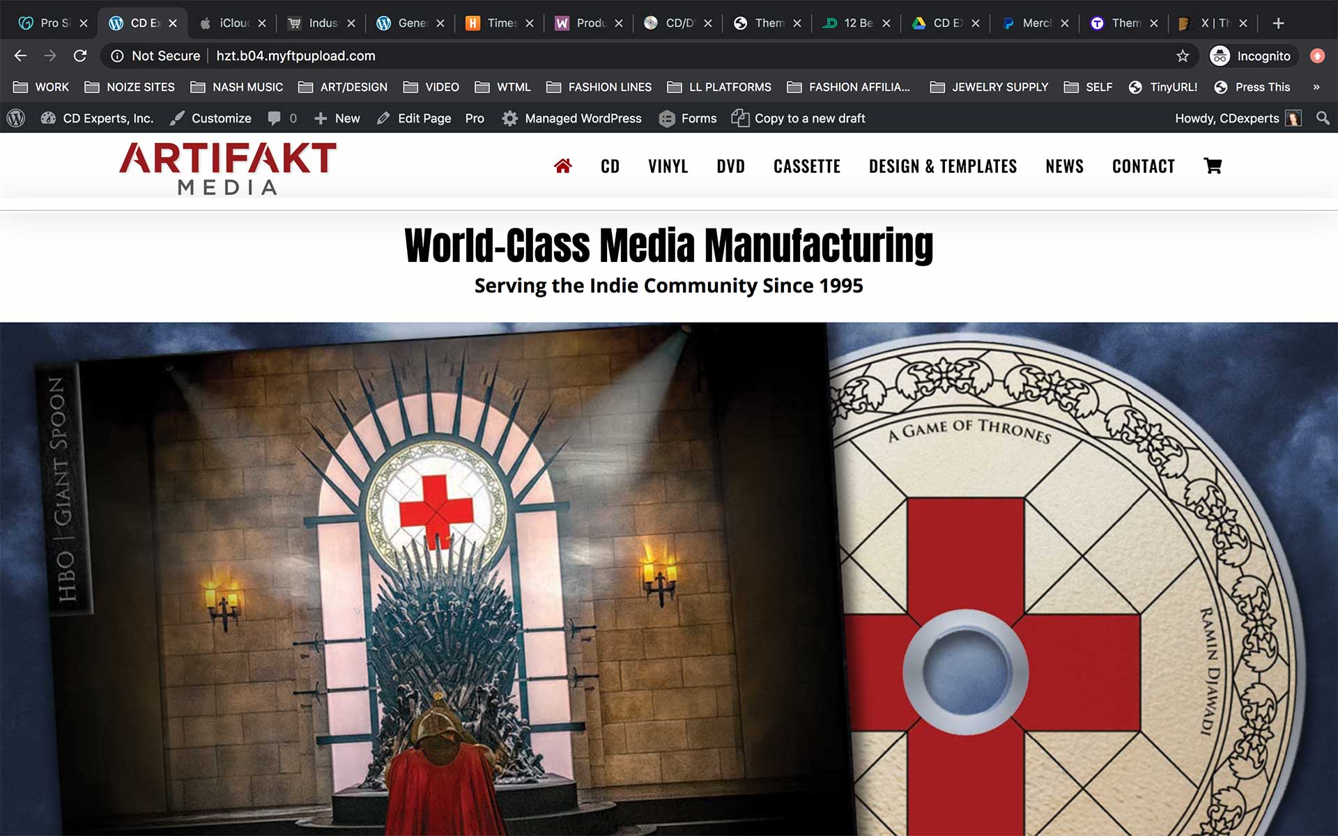1338x836 pixels.
Task: Open the Incognito profile indicator
Action: 1254,56
